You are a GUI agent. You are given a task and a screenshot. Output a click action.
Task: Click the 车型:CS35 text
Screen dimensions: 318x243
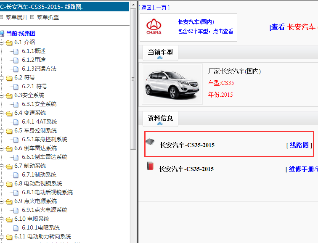pyautogui.click(x=221, y=83)
